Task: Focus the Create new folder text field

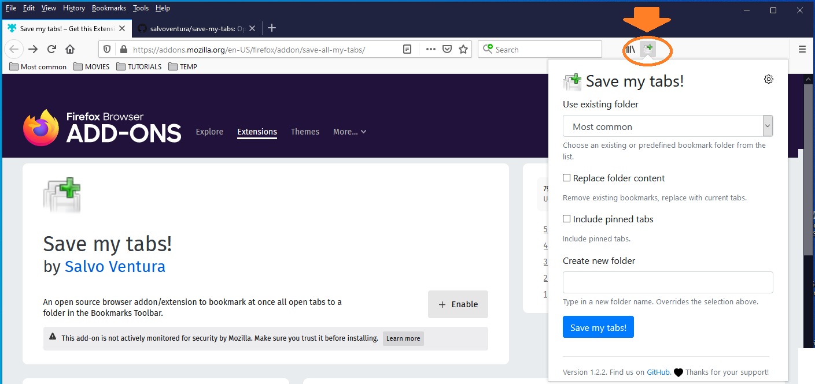Action: tap(668, 282)
